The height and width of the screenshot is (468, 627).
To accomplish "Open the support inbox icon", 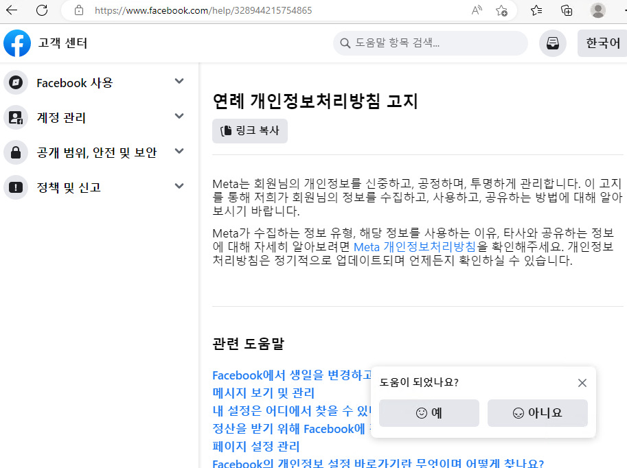I will coord(553,43).
